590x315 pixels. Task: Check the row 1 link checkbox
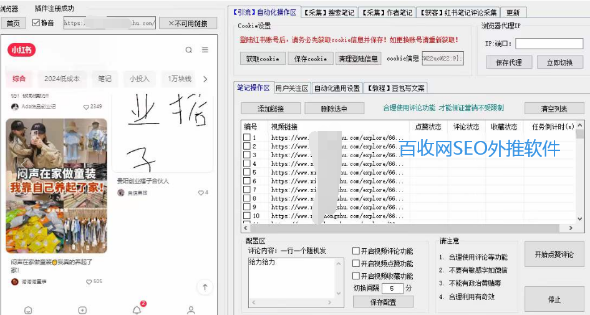[247, 137]
